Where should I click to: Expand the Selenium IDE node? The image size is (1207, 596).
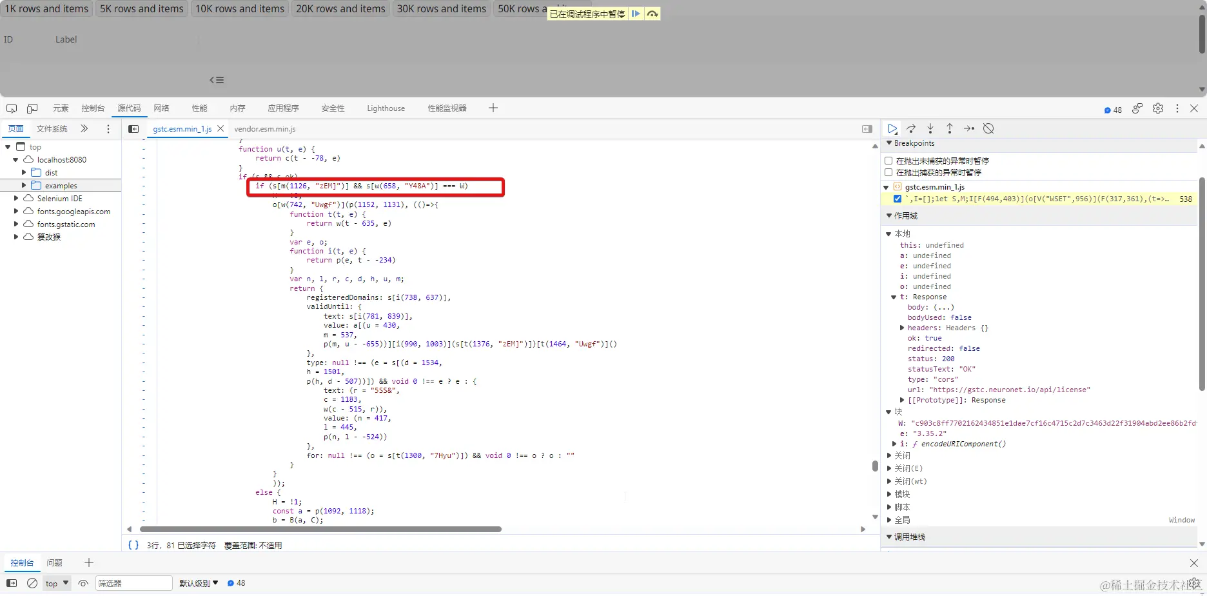point(16,198)
